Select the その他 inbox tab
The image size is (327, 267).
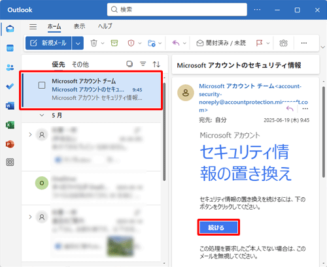pos(80,64)
